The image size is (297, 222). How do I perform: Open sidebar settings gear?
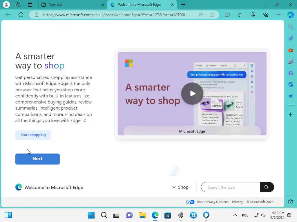click(291, 202)
